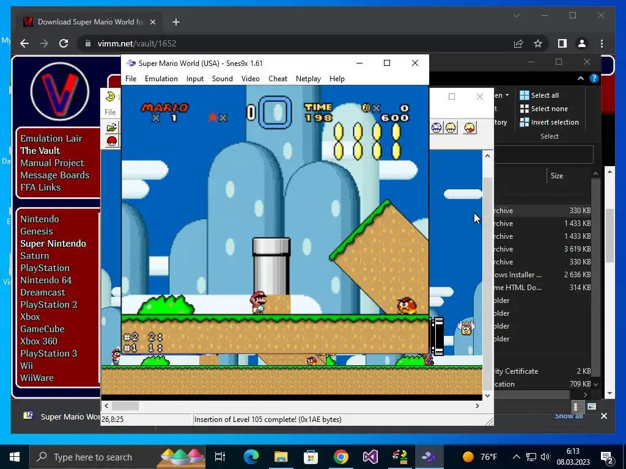Image resolution: width=626 pixels, height=469 pixels.
Task: Click Lunar Magic vertical scrollbar down arrow
Action: 487,395
